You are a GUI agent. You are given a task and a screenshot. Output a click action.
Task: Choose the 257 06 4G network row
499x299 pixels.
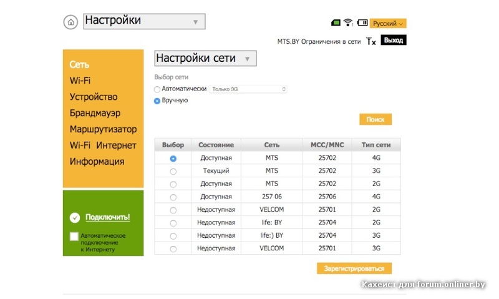pyautogui.click(x=173, y=197)
